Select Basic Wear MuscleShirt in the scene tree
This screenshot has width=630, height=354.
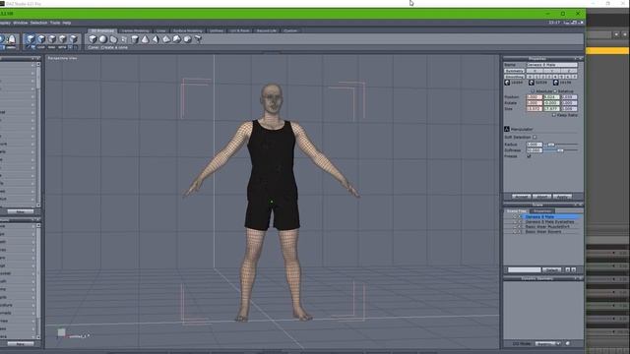pyautogui.click(x=547, y=226)
